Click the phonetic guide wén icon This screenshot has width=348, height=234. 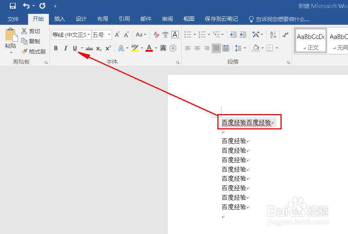(165, 35)
